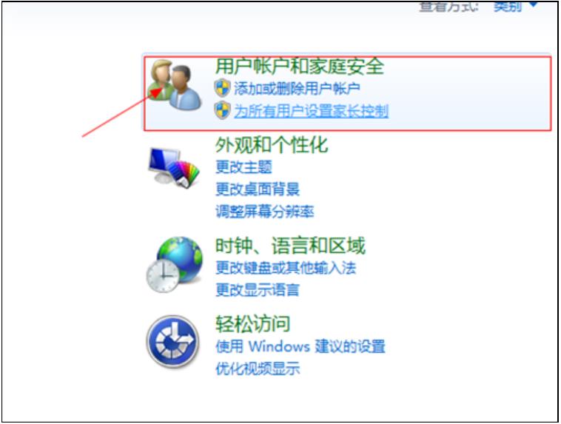This screenshot has height=424, width=561.
Task: Open 轻松访问 category heading
Action: (252, 324)
